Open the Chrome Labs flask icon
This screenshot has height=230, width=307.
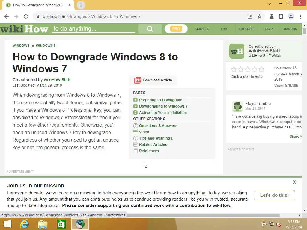click(272, 17)
